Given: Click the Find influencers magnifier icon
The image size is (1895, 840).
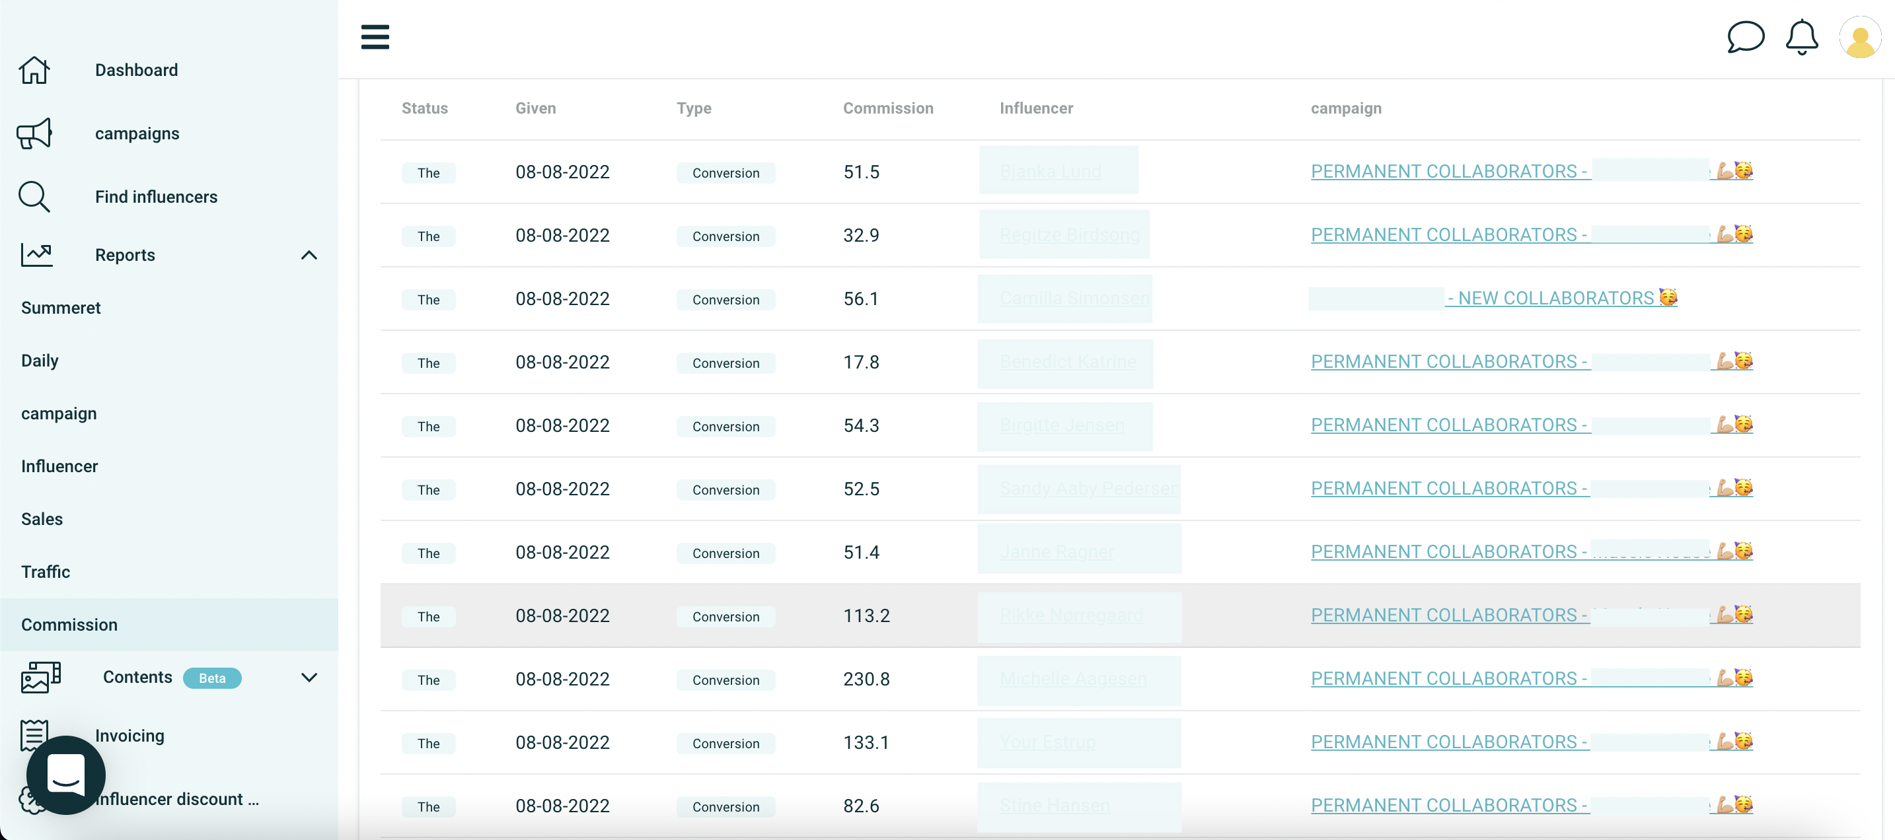Looking at the screenshot, I should [34, 197].
